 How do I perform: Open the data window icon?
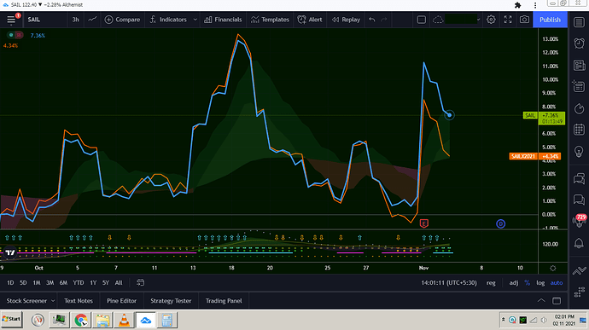[579, 87]
